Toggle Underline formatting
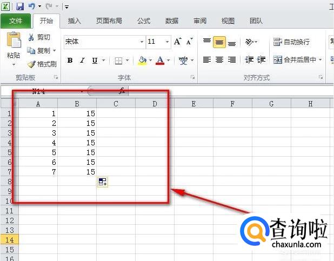The width and height of the screenshot is (334, 261). click(x=95, y=61)
